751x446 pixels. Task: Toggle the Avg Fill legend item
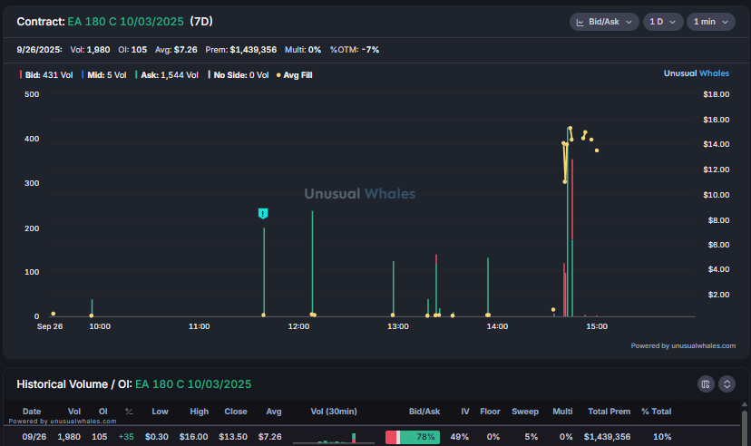pos(295,75)
